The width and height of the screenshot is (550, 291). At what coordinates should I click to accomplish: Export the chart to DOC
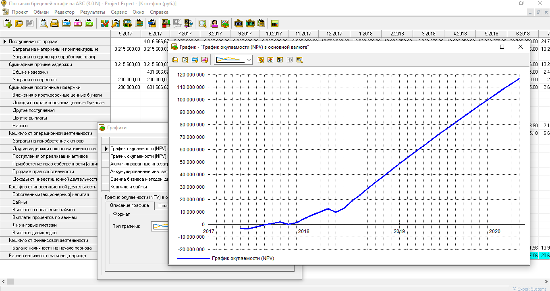(195, 60)
